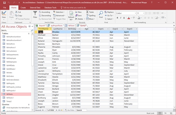Click Delete record button

(79, 19)
